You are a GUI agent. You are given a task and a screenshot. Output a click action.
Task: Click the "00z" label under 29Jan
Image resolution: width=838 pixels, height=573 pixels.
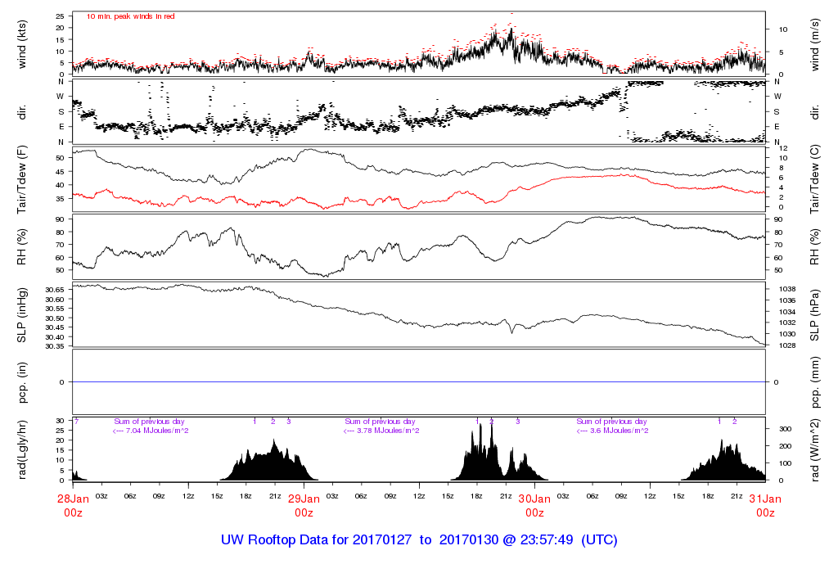[x=304, y=513]
